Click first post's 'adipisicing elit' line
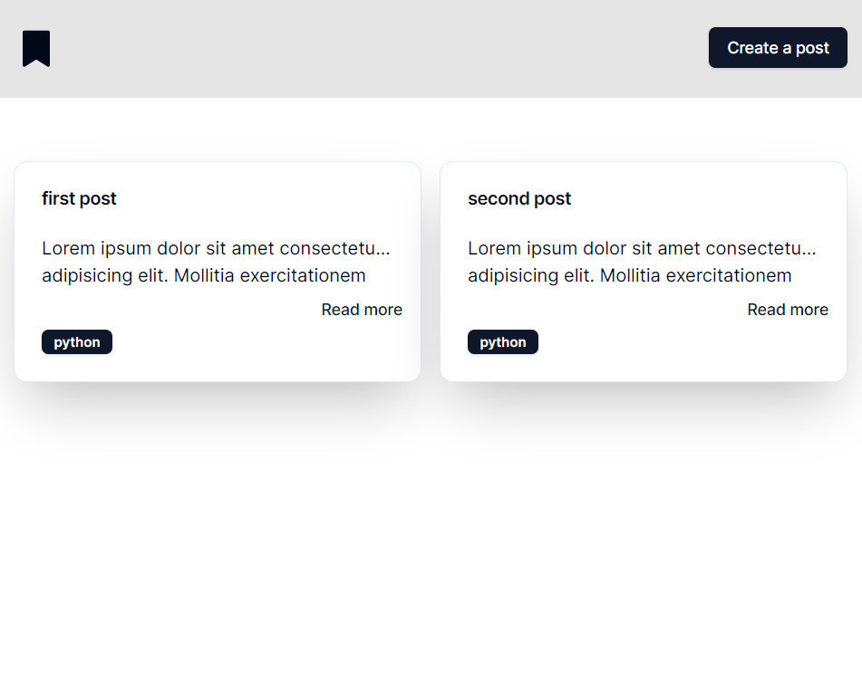 pos(203,275)
